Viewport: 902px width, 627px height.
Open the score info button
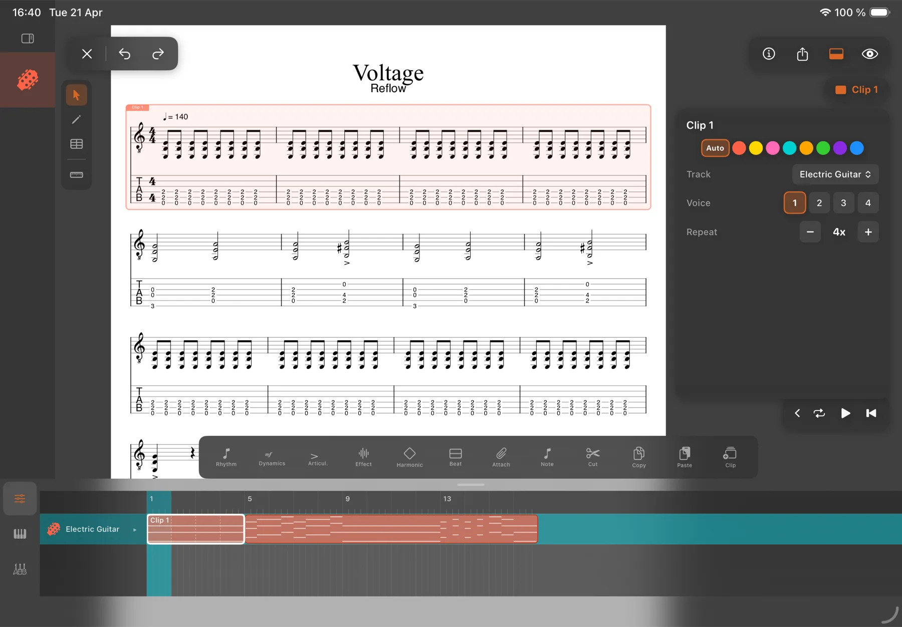(x=769, y=54)
